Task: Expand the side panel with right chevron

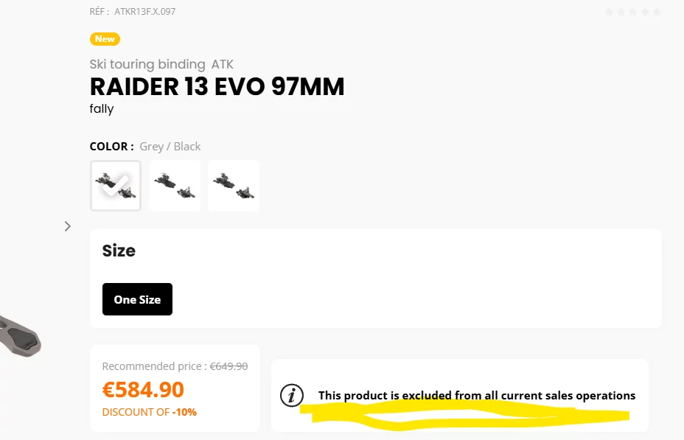Action: [68, 226]
